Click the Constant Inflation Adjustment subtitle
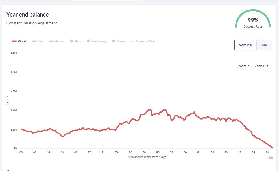 32,23
